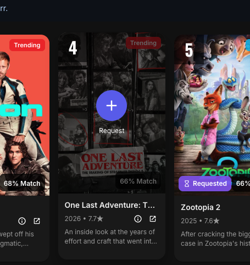Click rank number 4 on poster
Screen dimensions: 250x265
[73, 48]
